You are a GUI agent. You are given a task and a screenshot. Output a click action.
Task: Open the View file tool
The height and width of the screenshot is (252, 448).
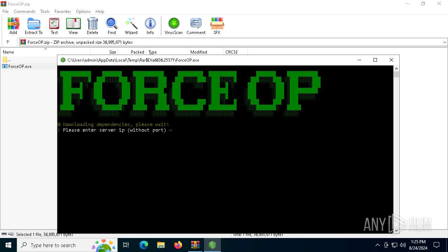[73, 26]
